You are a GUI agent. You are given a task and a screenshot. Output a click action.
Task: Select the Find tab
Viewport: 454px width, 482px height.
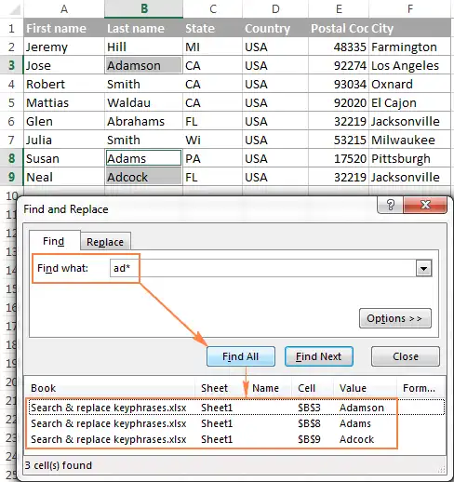click(54, 241)
